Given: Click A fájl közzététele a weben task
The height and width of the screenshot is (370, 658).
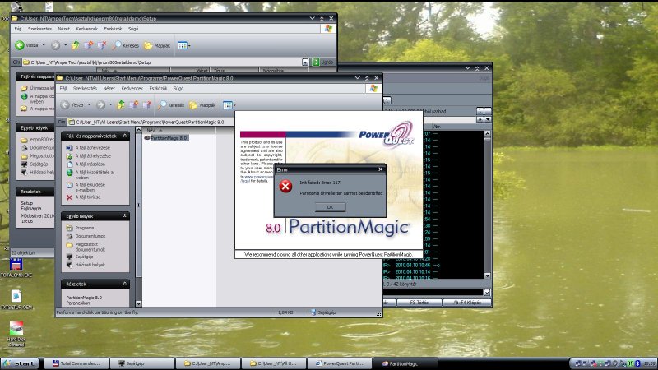Looking at the screenshot, I should click(x=90, y=174).
